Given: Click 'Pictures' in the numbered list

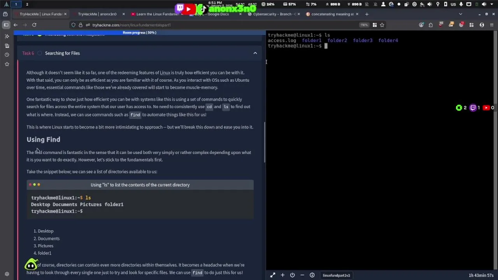Looking at the screenshot, I should click(x=46, y=246).
